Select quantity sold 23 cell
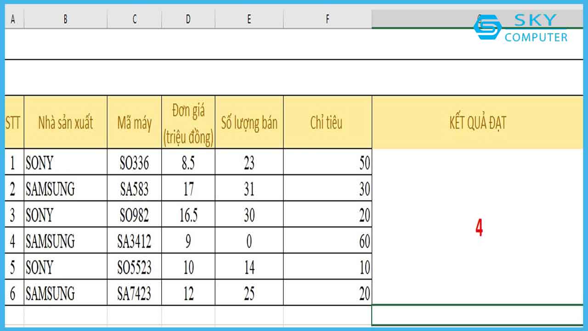 [x=249, y=162]
